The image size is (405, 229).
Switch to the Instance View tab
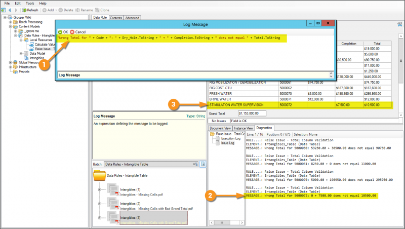[245, 128]
